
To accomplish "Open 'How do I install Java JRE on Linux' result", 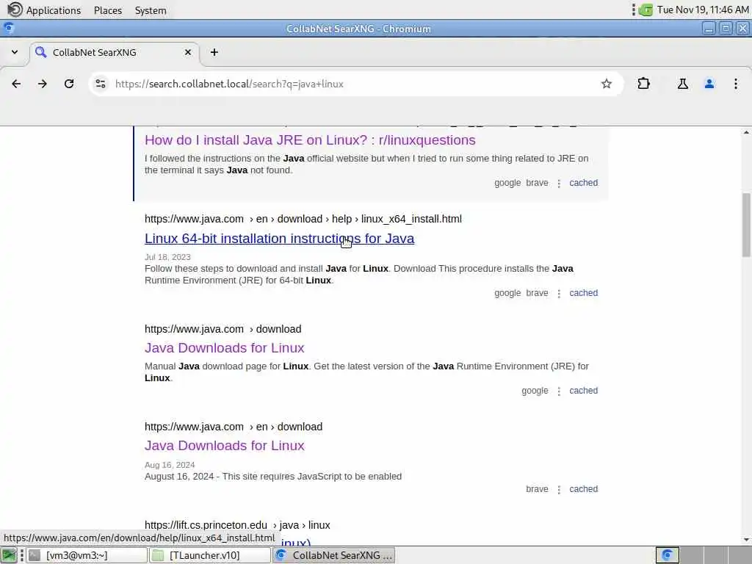I will coord(310,140).
